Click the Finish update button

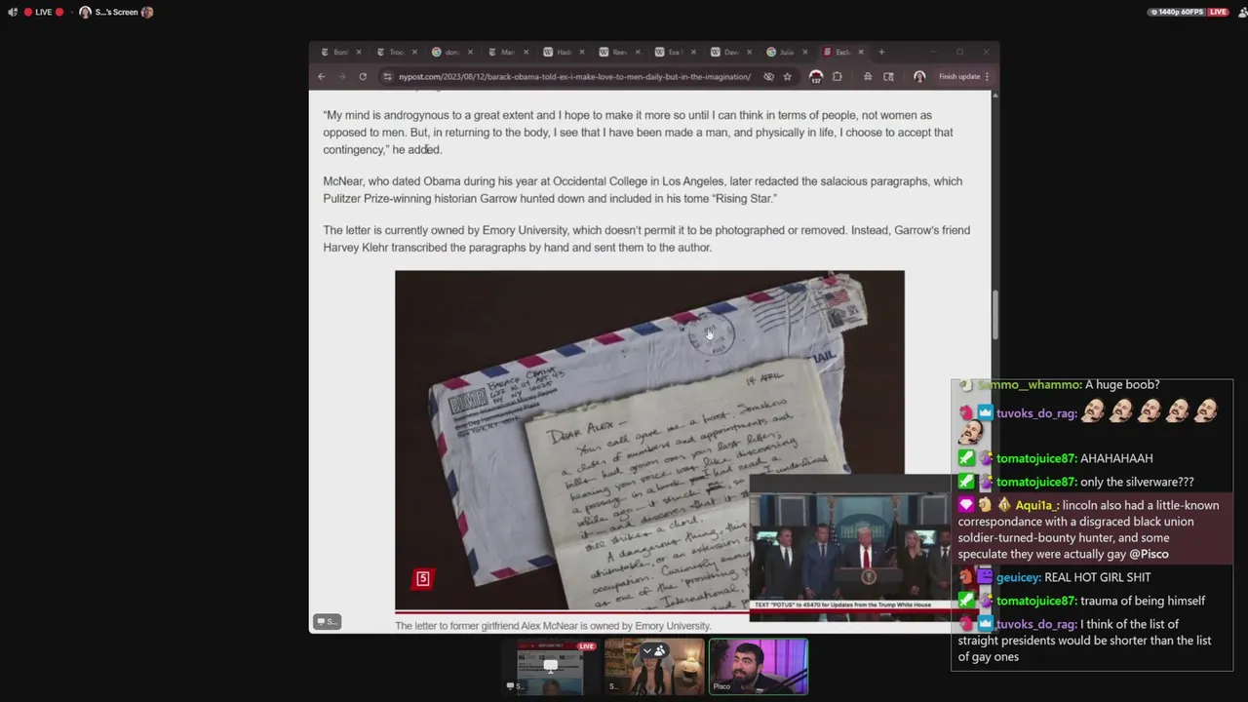[x=963, y=77]
